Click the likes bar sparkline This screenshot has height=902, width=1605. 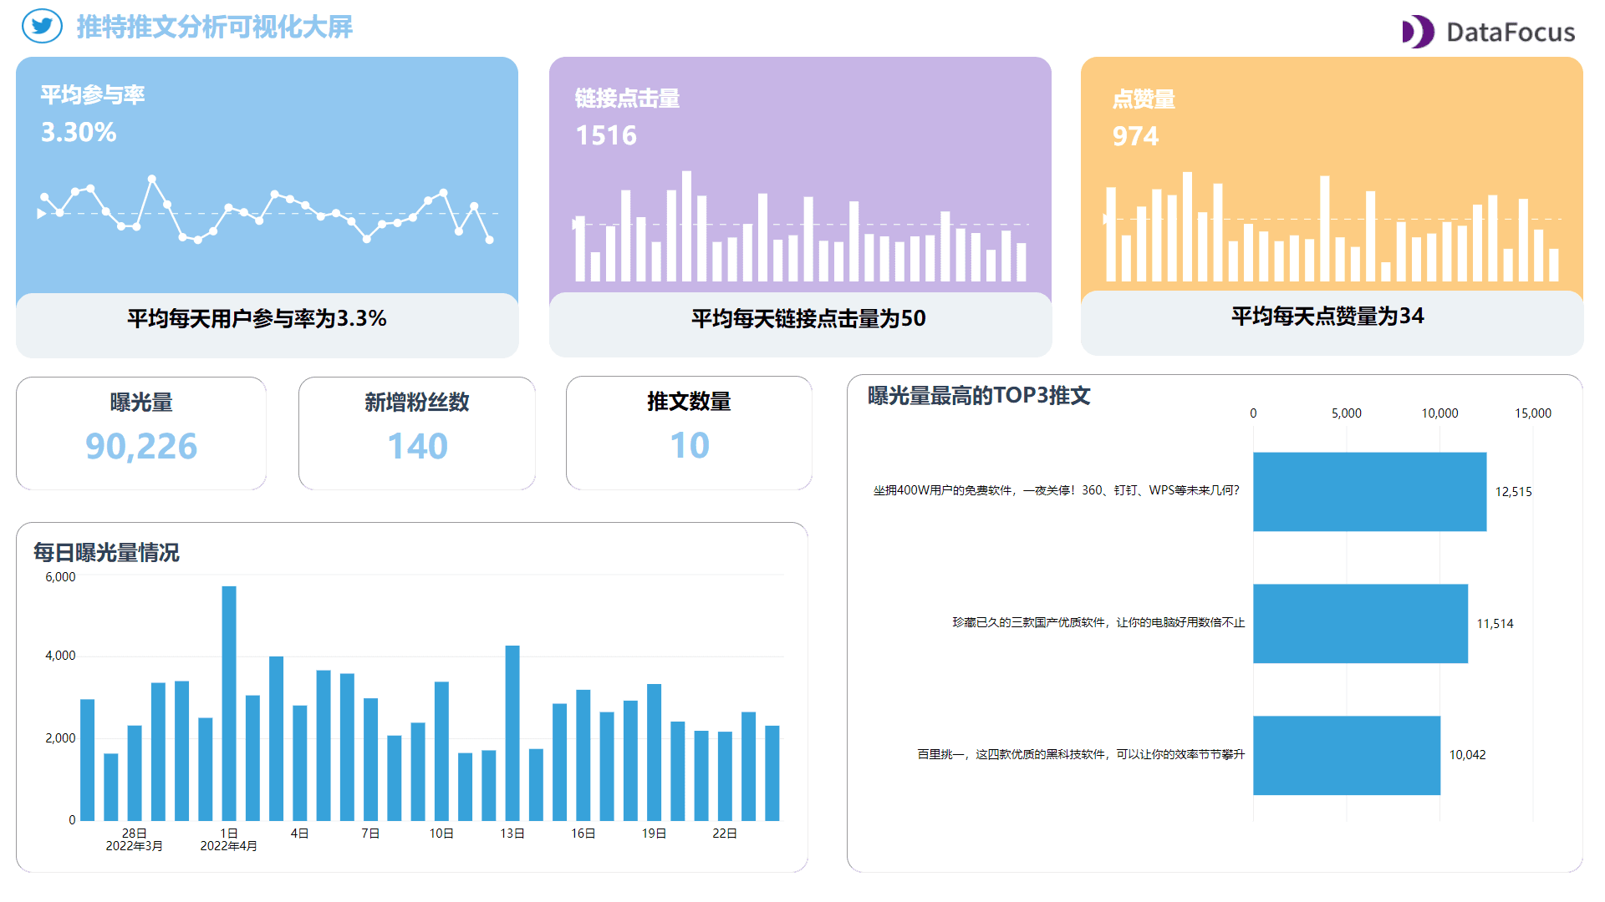pyautogui.click(x=1332, y=226)
